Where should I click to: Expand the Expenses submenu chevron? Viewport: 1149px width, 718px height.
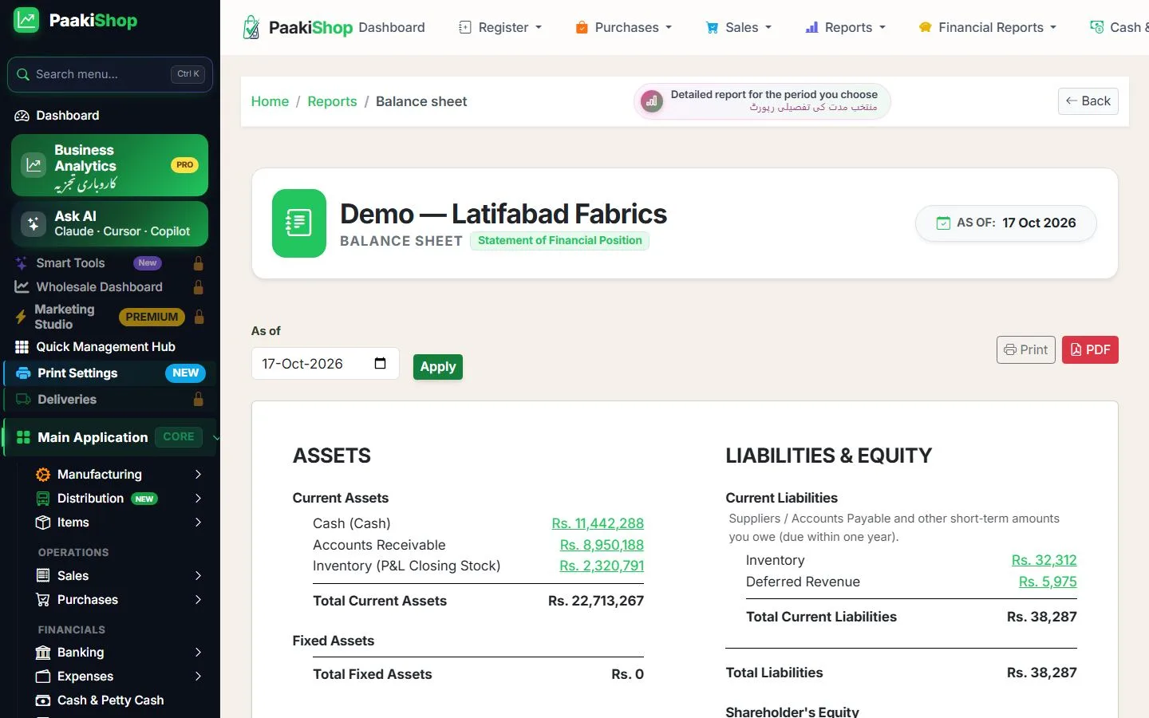click(x=198, y=677)
